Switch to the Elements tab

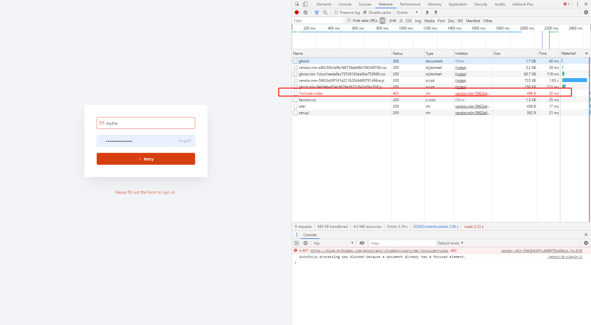[324, 4]
